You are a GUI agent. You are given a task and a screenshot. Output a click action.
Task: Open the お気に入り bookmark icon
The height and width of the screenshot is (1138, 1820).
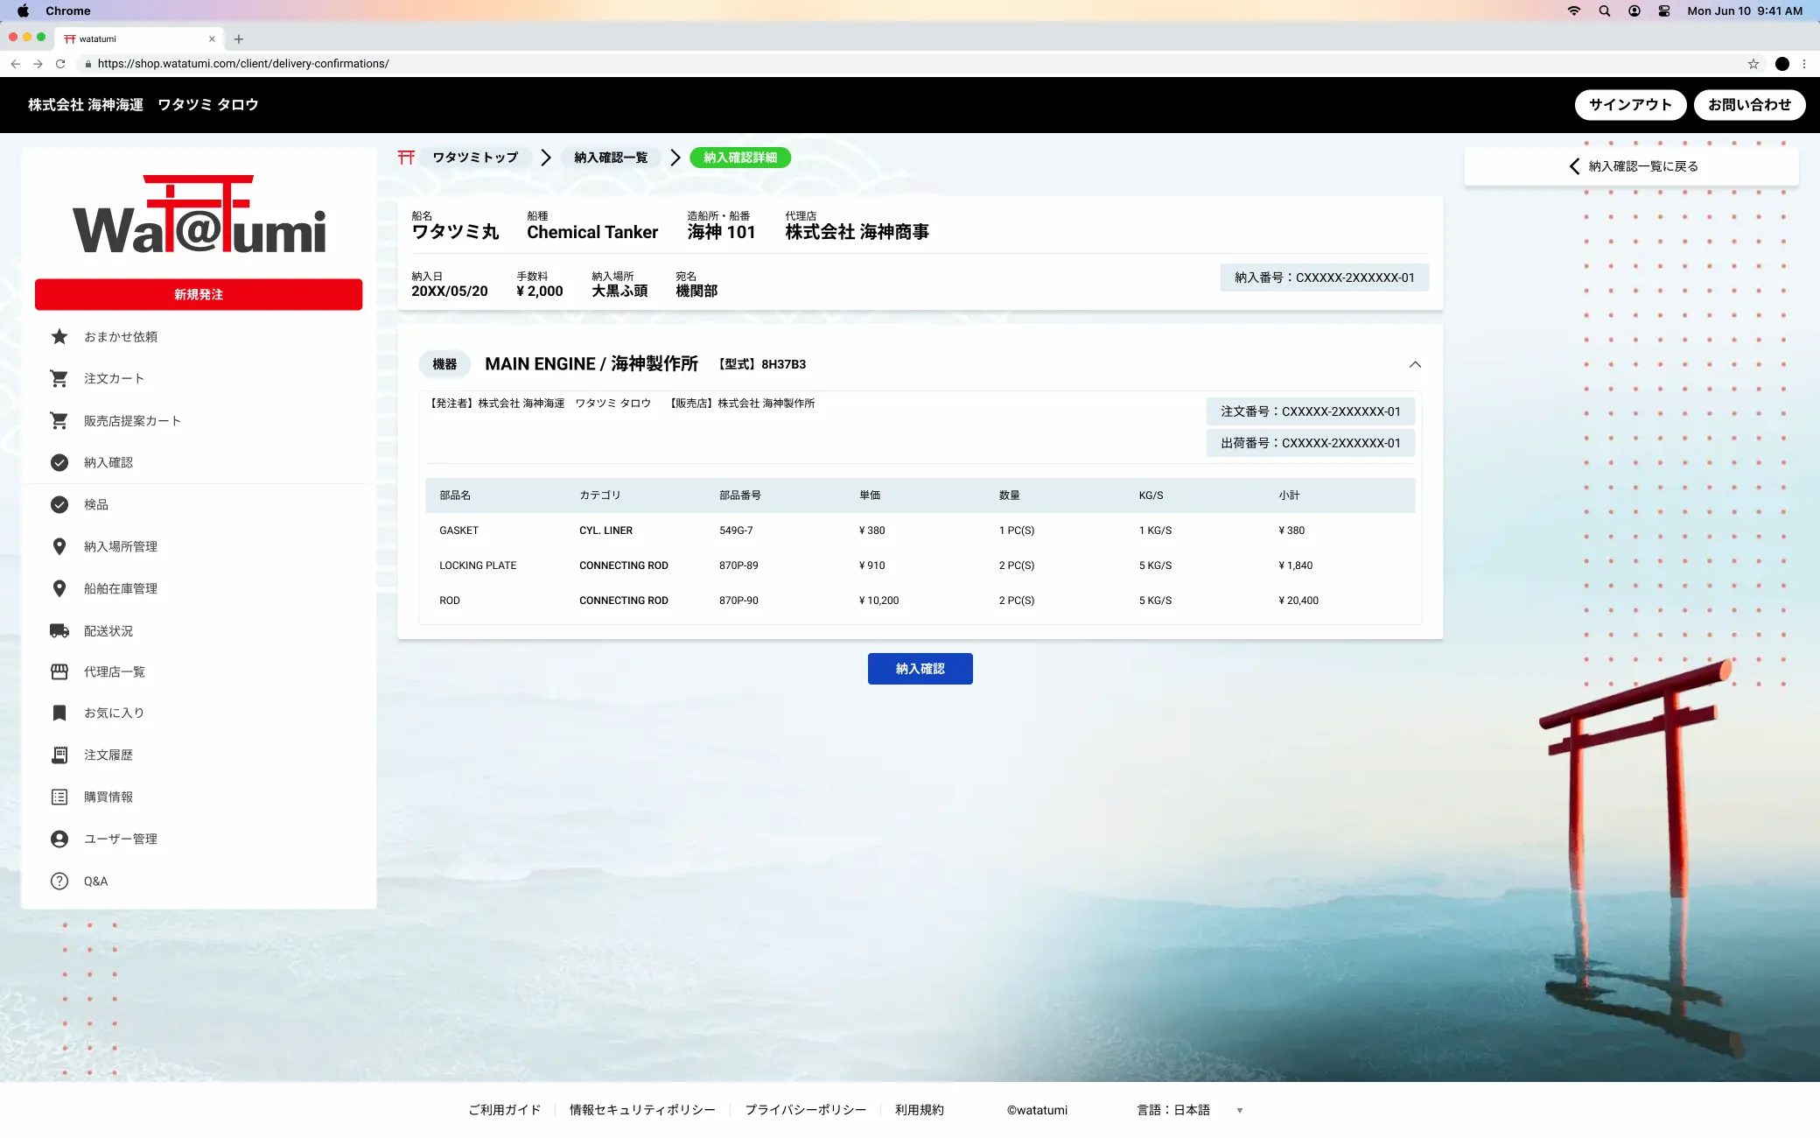coord(59,713)
